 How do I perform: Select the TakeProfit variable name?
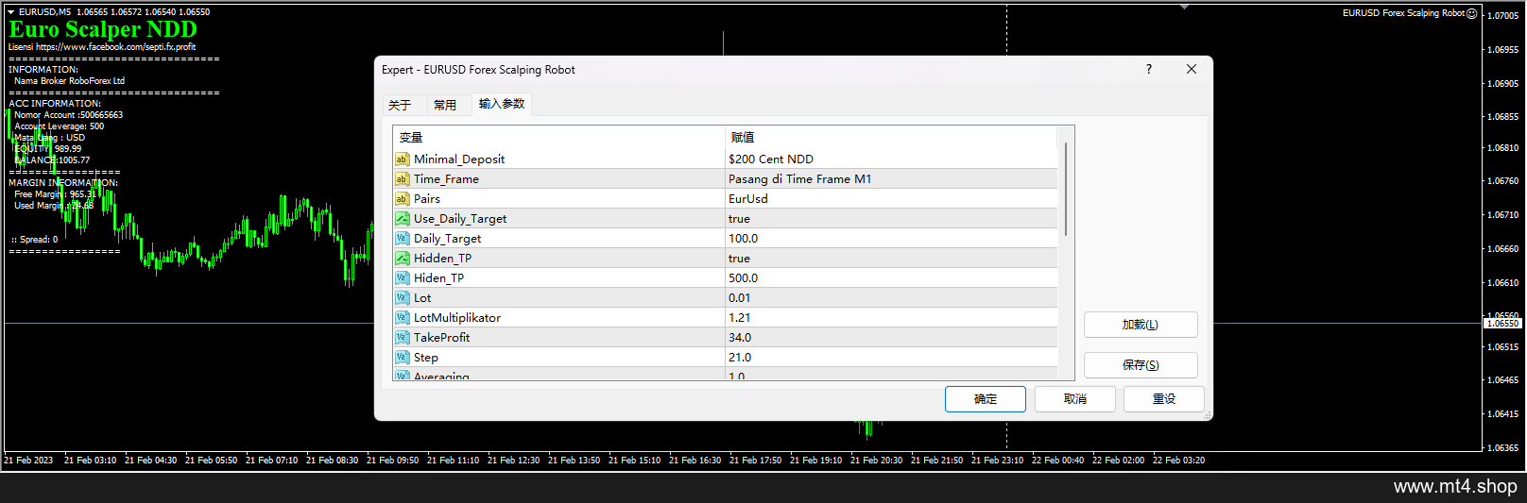point(441,338)
